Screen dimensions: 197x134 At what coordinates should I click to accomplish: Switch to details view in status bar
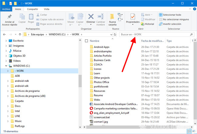click(x=189, y=132)
